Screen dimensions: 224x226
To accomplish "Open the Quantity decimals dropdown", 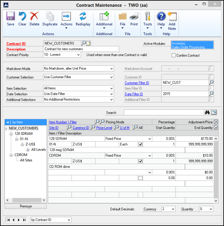I will pyautogui.click(x=211, y=209).
